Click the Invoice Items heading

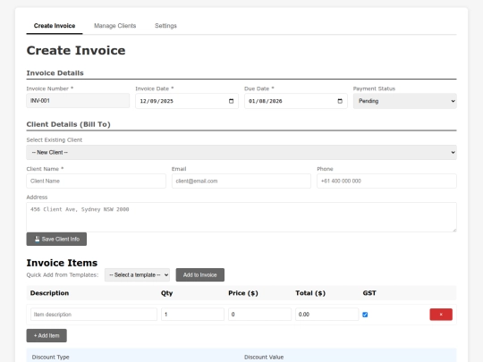pos(62,263)
